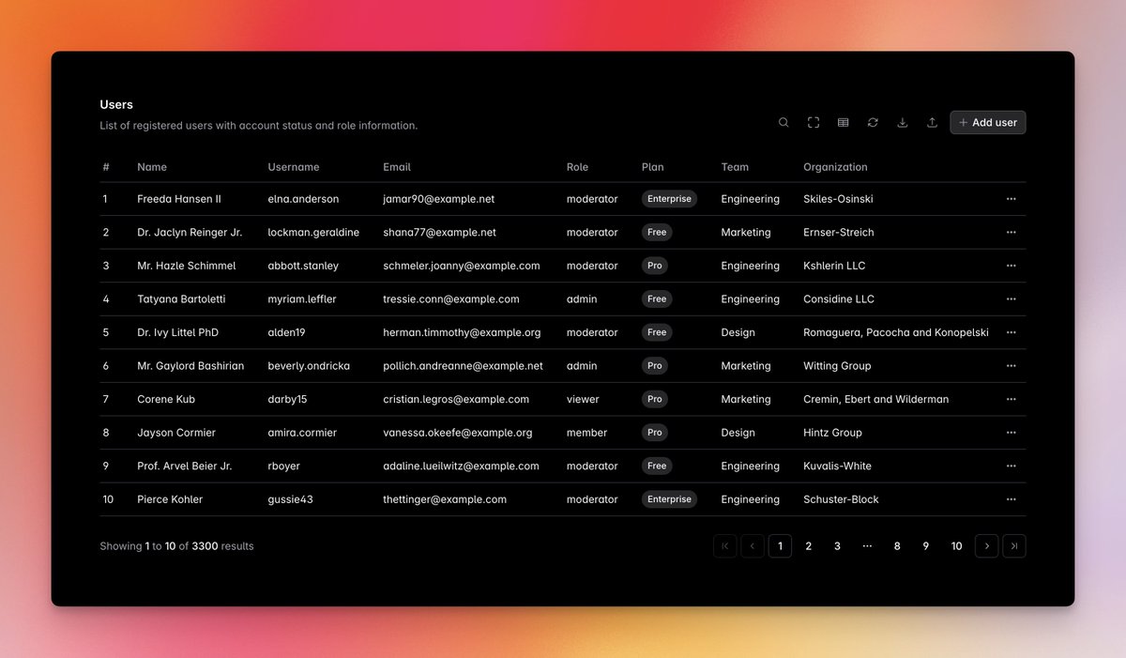Click username elna.anderson
This screenshot has width=1126, height=658.
coord(304,199)
